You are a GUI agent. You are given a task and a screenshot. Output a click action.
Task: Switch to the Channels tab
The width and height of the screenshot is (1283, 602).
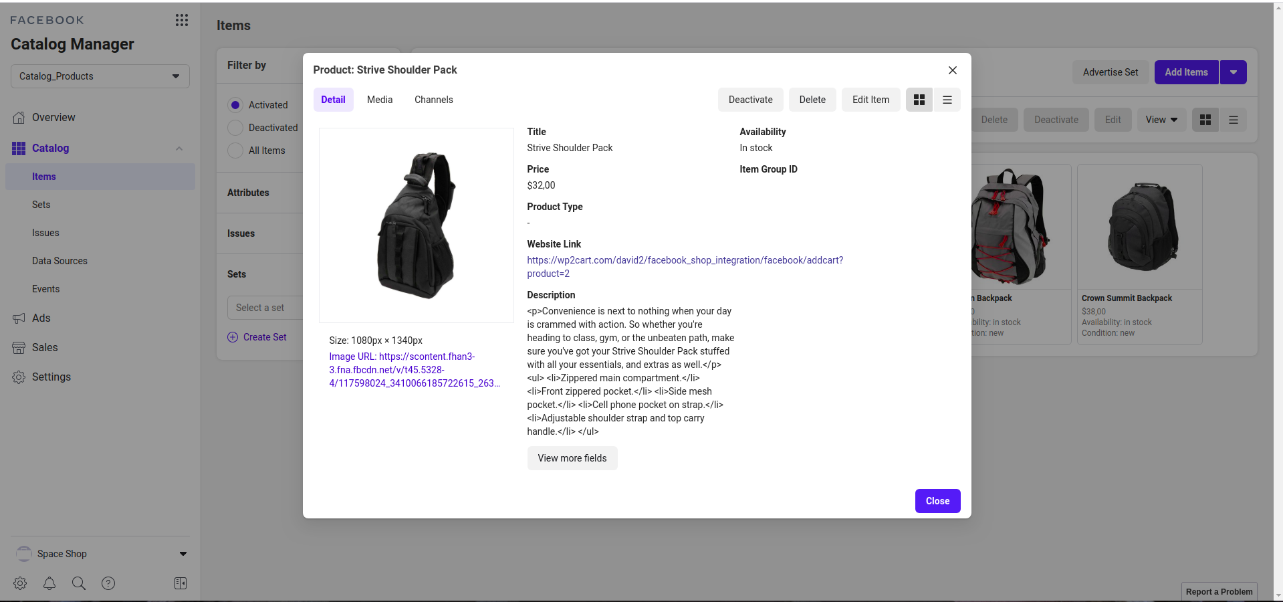pyautogui.click(x=433, y=100)
